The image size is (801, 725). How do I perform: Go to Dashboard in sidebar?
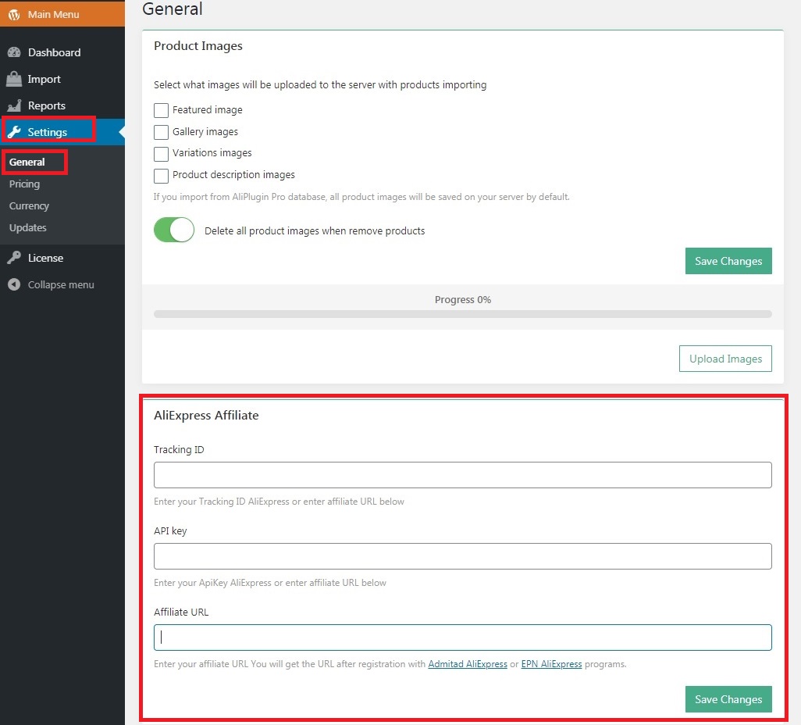pyautogui.click(x=54, y=52)
